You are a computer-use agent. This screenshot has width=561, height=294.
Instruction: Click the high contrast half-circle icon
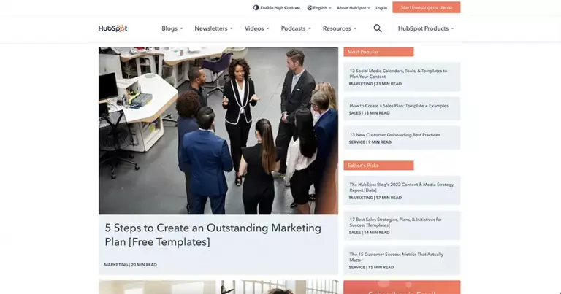pos(256,7)
